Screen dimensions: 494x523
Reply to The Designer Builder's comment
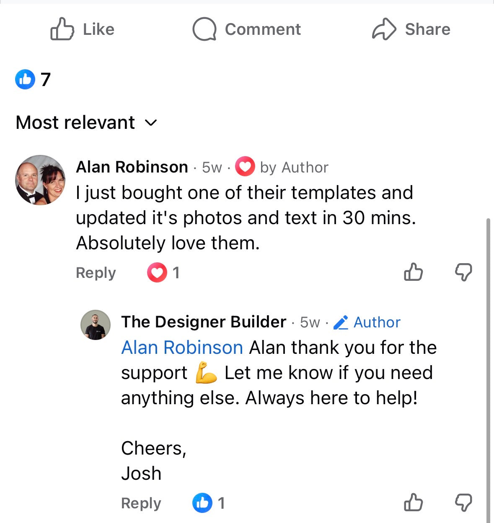[141, 503]
